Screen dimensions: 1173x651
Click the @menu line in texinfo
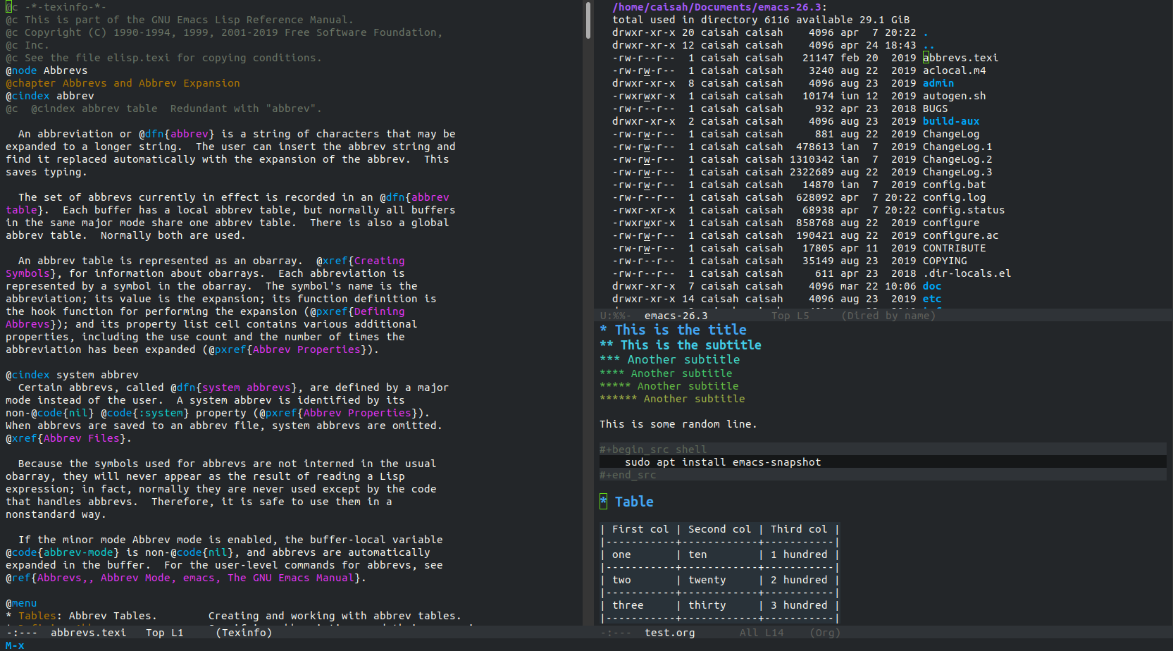point(21,603)
